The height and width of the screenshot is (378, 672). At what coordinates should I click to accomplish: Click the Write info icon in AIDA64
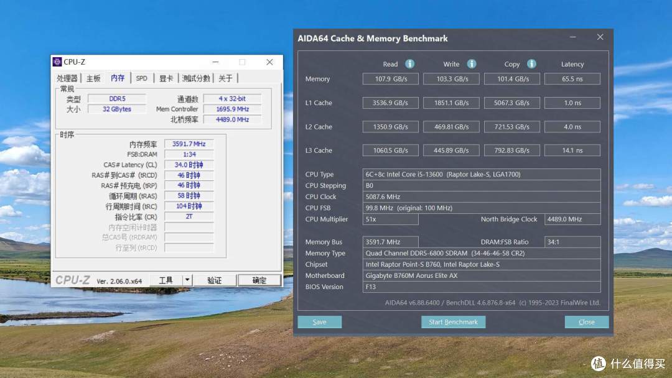coord(472,64)
